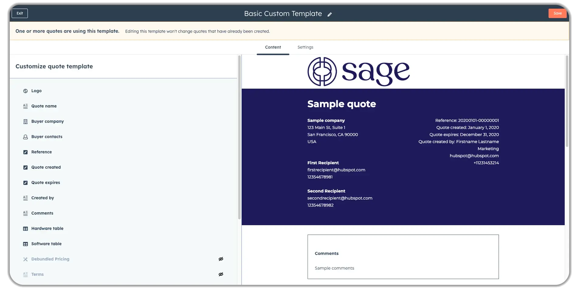The image size is (579, 290).
Task: Click the pencil to rename template
Action: click(329, 14)
